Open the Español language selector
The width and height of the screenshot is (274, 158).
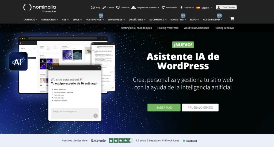pyautogui.click(x=207, y=8)
